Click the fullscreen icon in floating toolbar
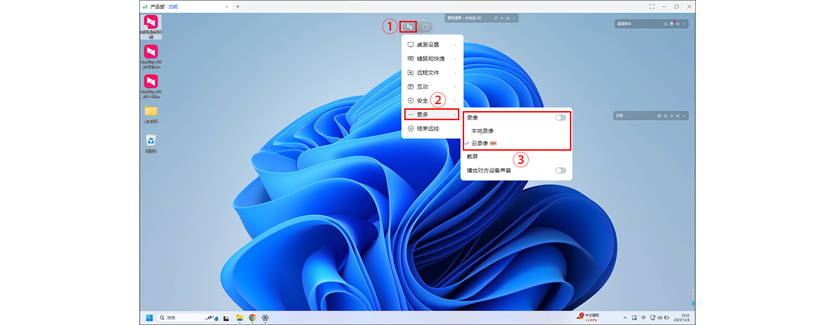835x325 pixels. coord(425,27)
